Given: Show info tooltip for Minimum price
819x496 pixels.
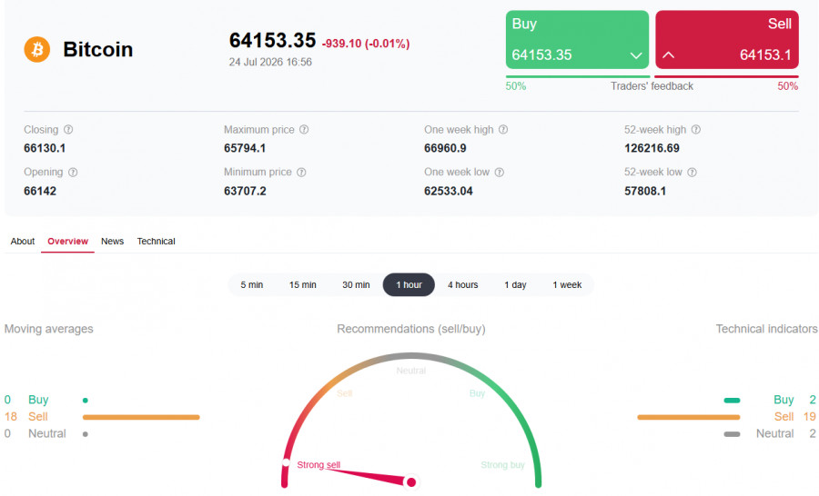Looking at the screenshot, I should click(301, 172).
